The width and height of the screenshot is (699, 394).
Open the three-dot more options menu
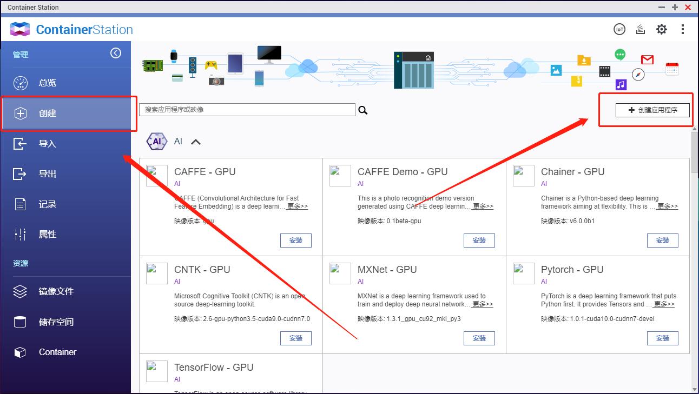pos(683,29)
